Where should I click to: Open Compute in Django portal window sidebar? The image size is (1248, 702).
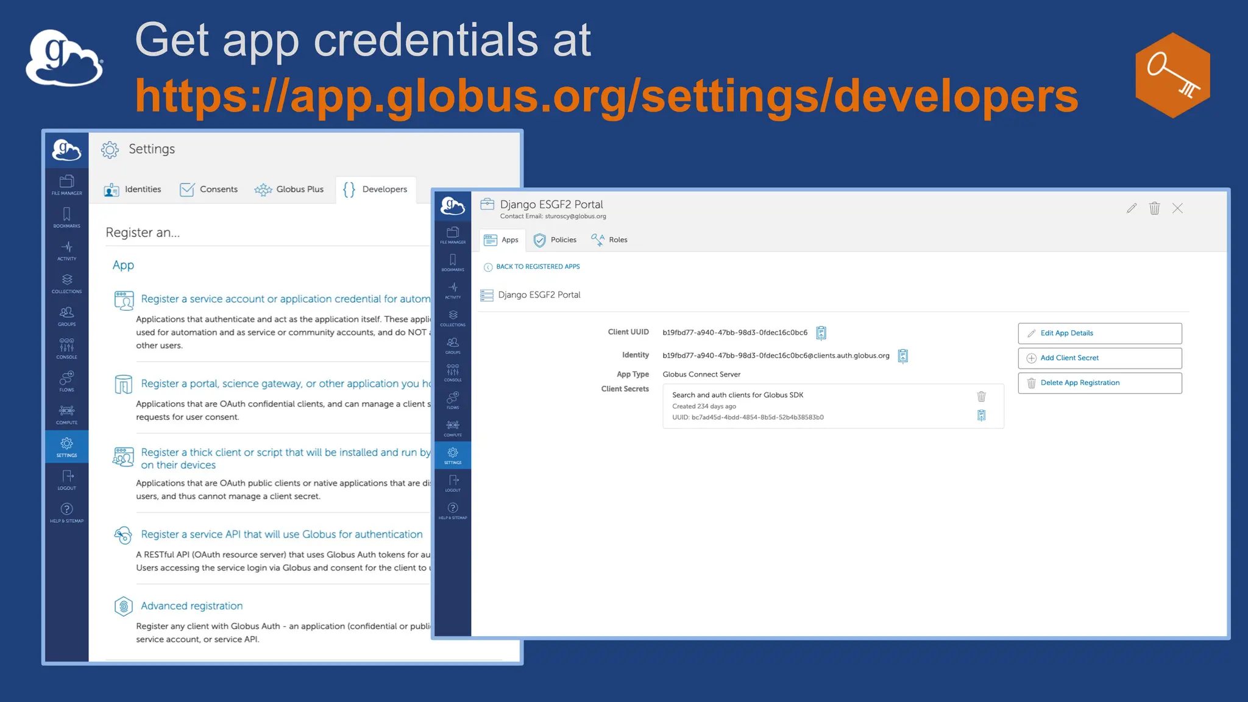point(453,428)
